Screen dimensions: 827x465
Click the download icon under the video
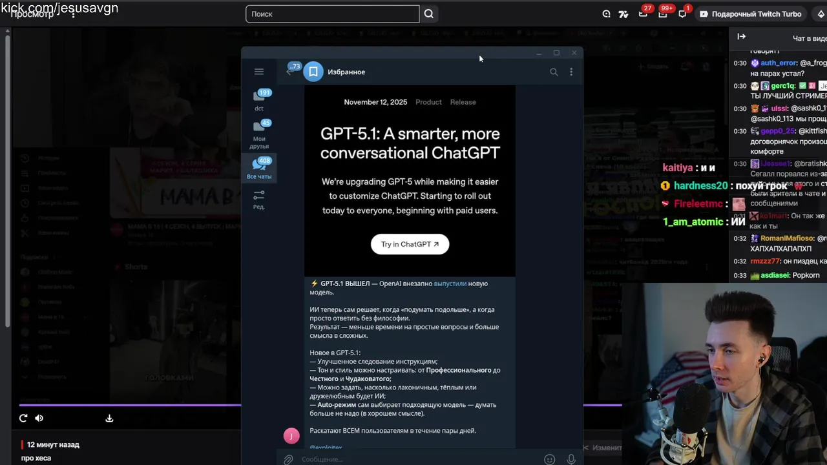point(109,418)
